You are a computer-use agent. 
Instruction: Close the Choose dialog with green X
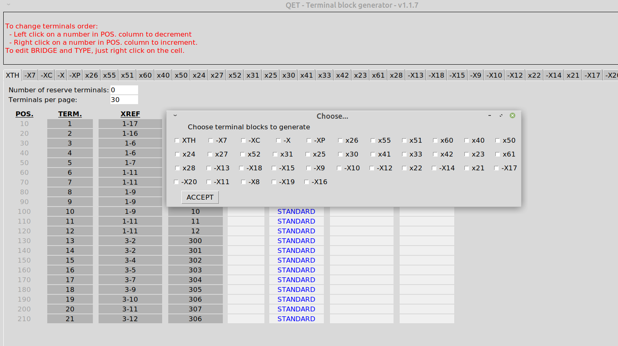(x=512, y=116)
